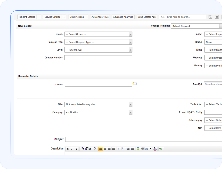Viewport: 222px width, 169px height.
Task: Toggle justify text alignment
Action: pyautogui.click(x=114, y=149)
